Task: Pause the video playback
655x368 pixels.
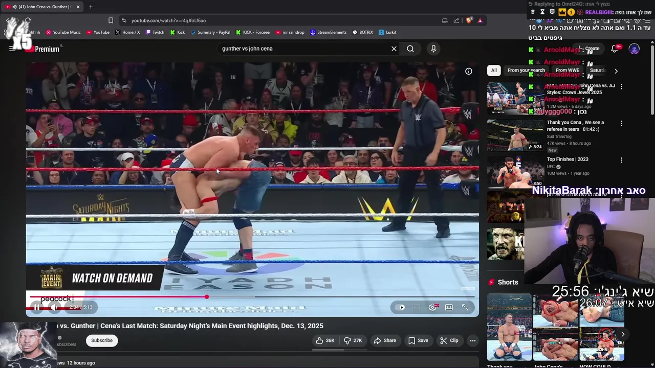Action: tap(37, 307)
